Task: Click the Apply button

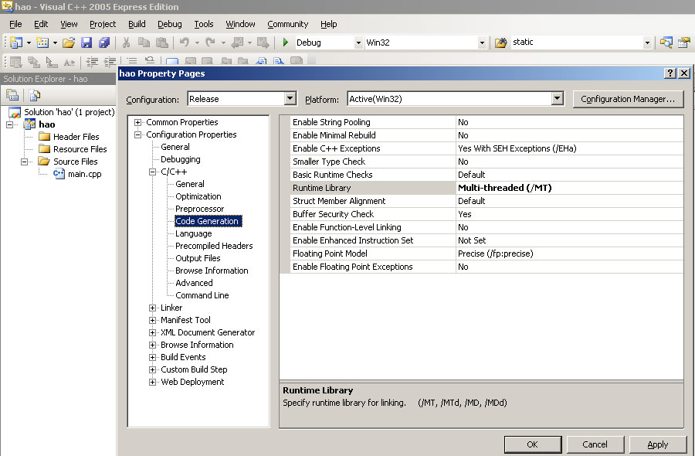Action: coord(657,444)
